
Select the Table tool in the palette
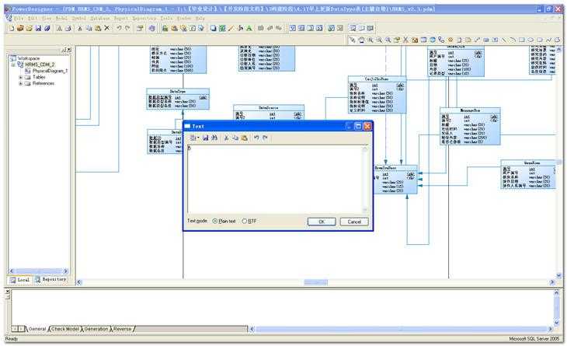[x=423, y=40]
